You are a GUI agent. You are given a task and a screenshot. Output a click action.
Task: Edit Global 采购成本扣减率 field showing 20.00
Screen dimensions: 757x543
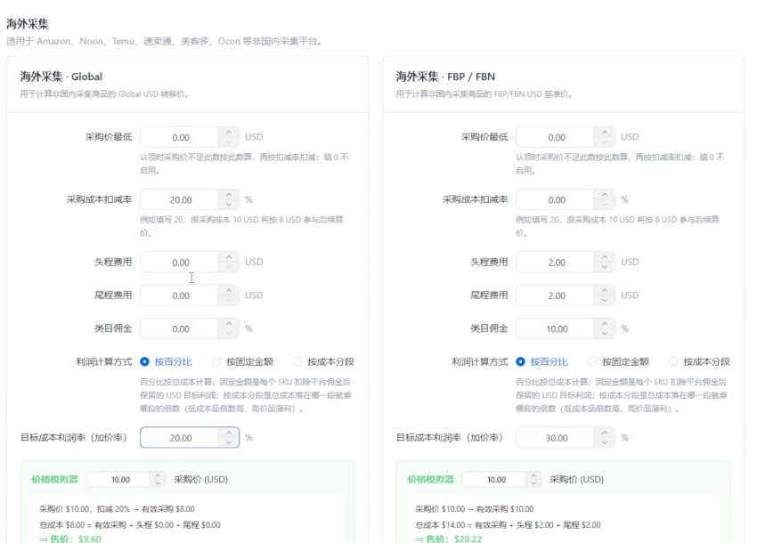(180, 199)
